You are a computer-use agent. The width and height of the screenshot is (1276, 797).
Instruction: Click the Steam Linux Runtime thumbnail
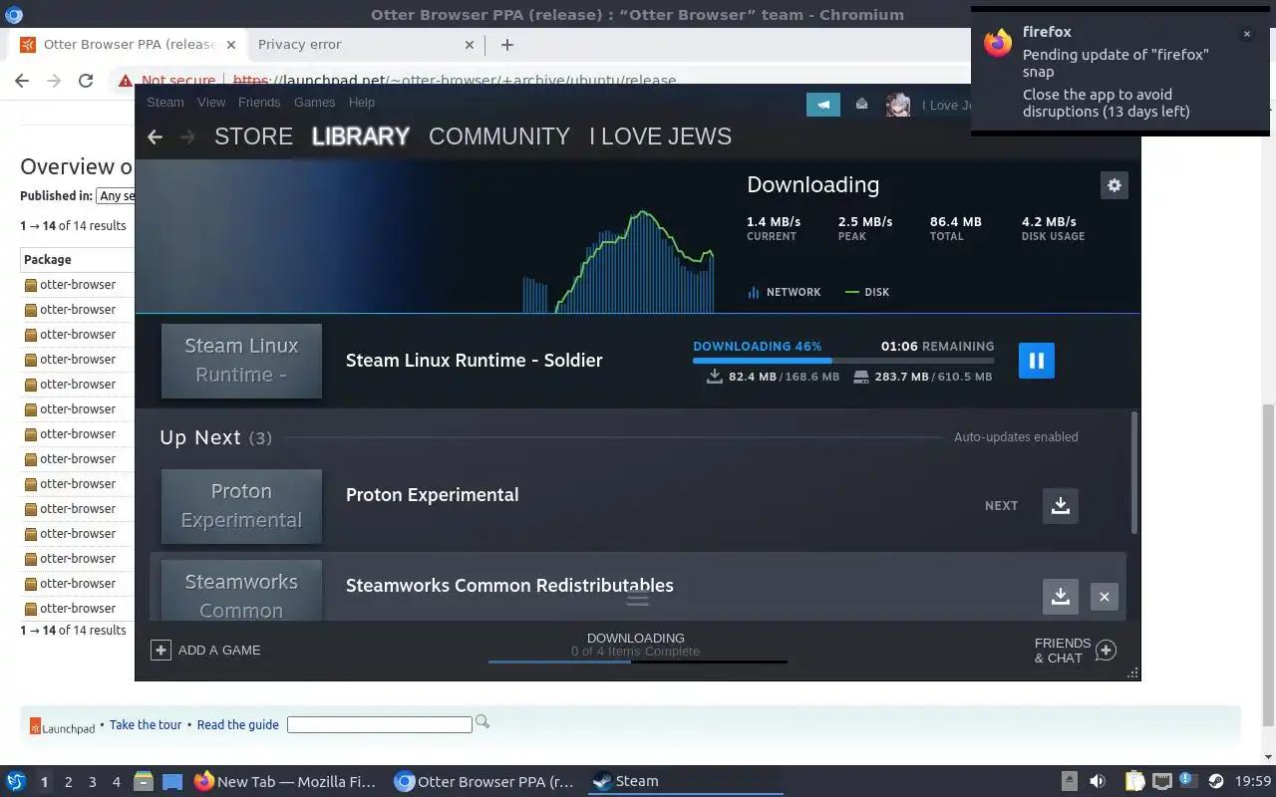[x=241, y=361]
